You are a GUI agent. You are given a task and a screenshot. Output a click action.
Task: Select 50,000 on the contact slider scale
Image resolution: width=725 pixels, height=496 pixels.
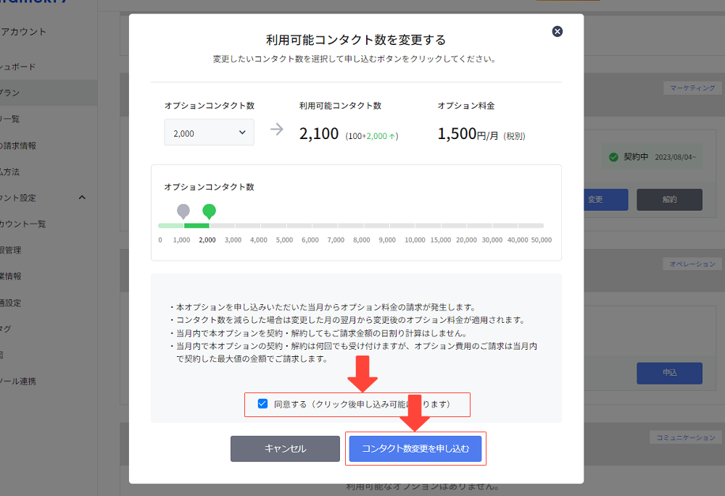[x=542, y=240]
